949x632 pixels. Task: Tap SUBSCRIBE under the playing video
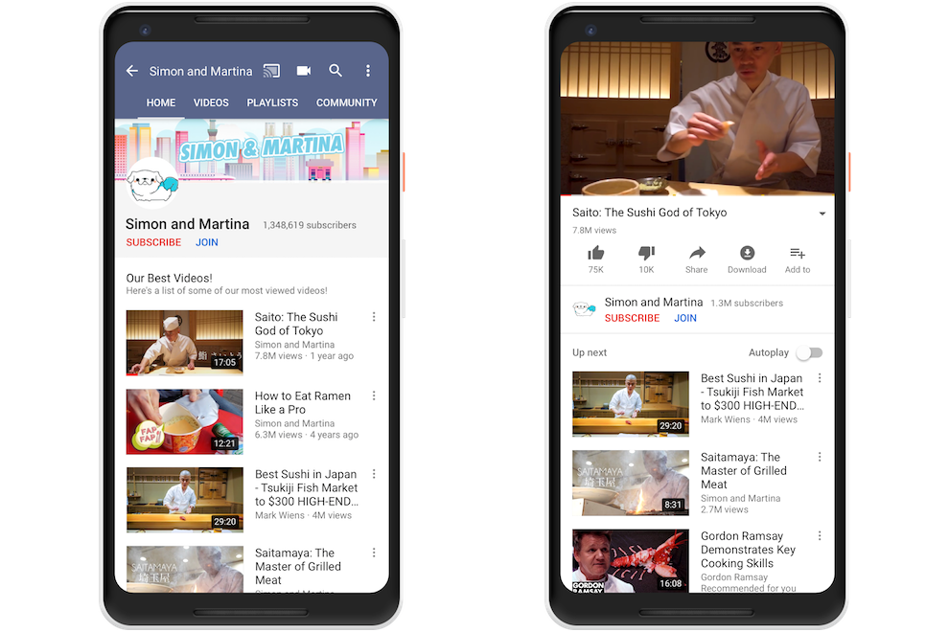pos(632,318)
